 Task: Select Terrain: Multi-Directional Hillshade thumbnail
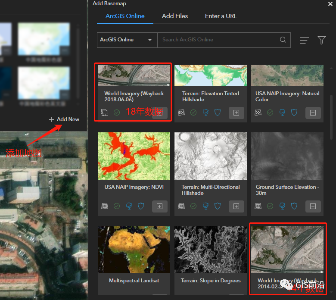coord(210,156)
